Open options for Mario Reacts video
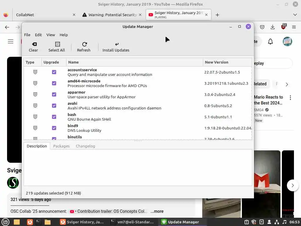 [x=290, y=98]
